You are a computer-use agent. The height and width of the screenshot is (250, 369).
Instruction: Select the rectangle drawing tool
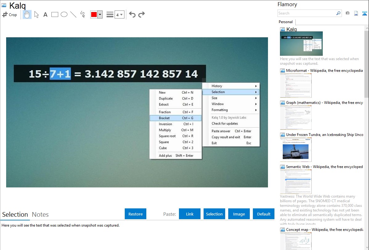pos(55,14)
